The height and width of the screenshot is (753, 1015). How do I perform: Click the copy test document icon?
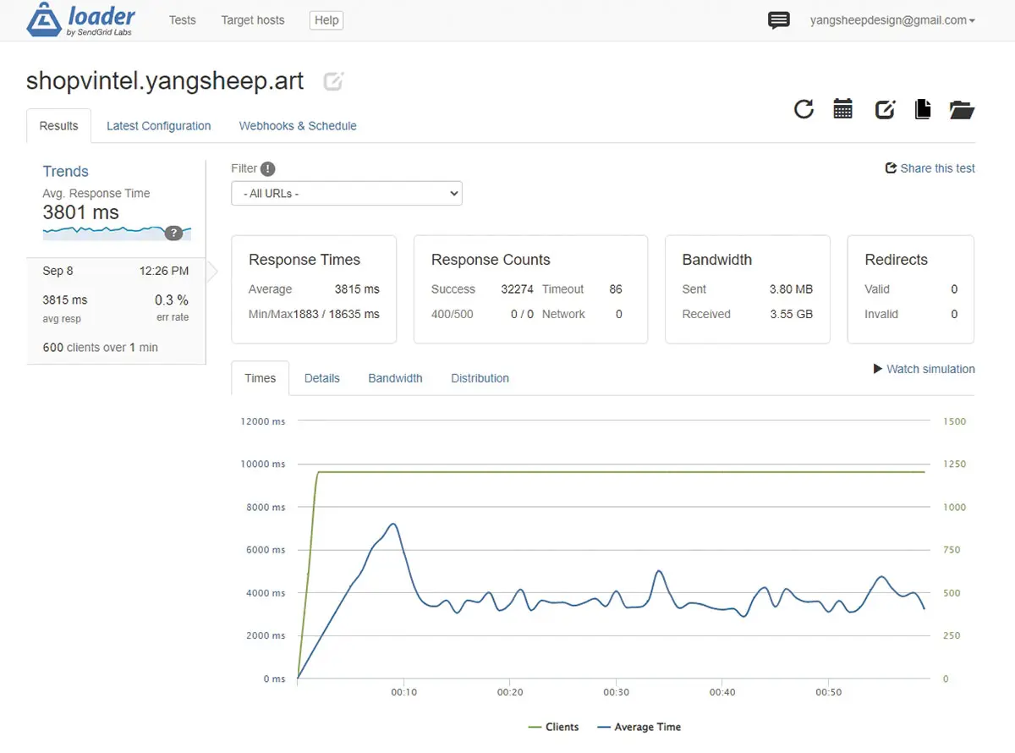[x=923, y=108]
